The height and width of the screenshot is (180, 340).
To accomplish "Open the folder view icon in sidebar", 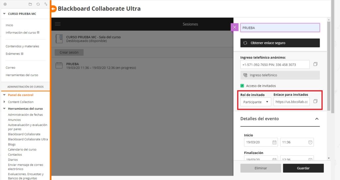I will (30, 4).
